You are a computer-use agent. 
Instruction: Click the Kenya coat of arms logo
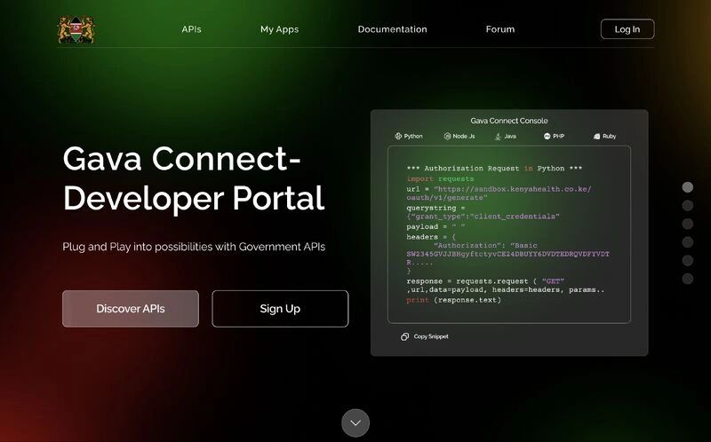click(76, 29)
